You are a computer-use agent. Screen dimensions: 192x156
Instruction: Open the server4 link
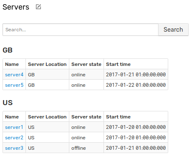tap(14, 75)
